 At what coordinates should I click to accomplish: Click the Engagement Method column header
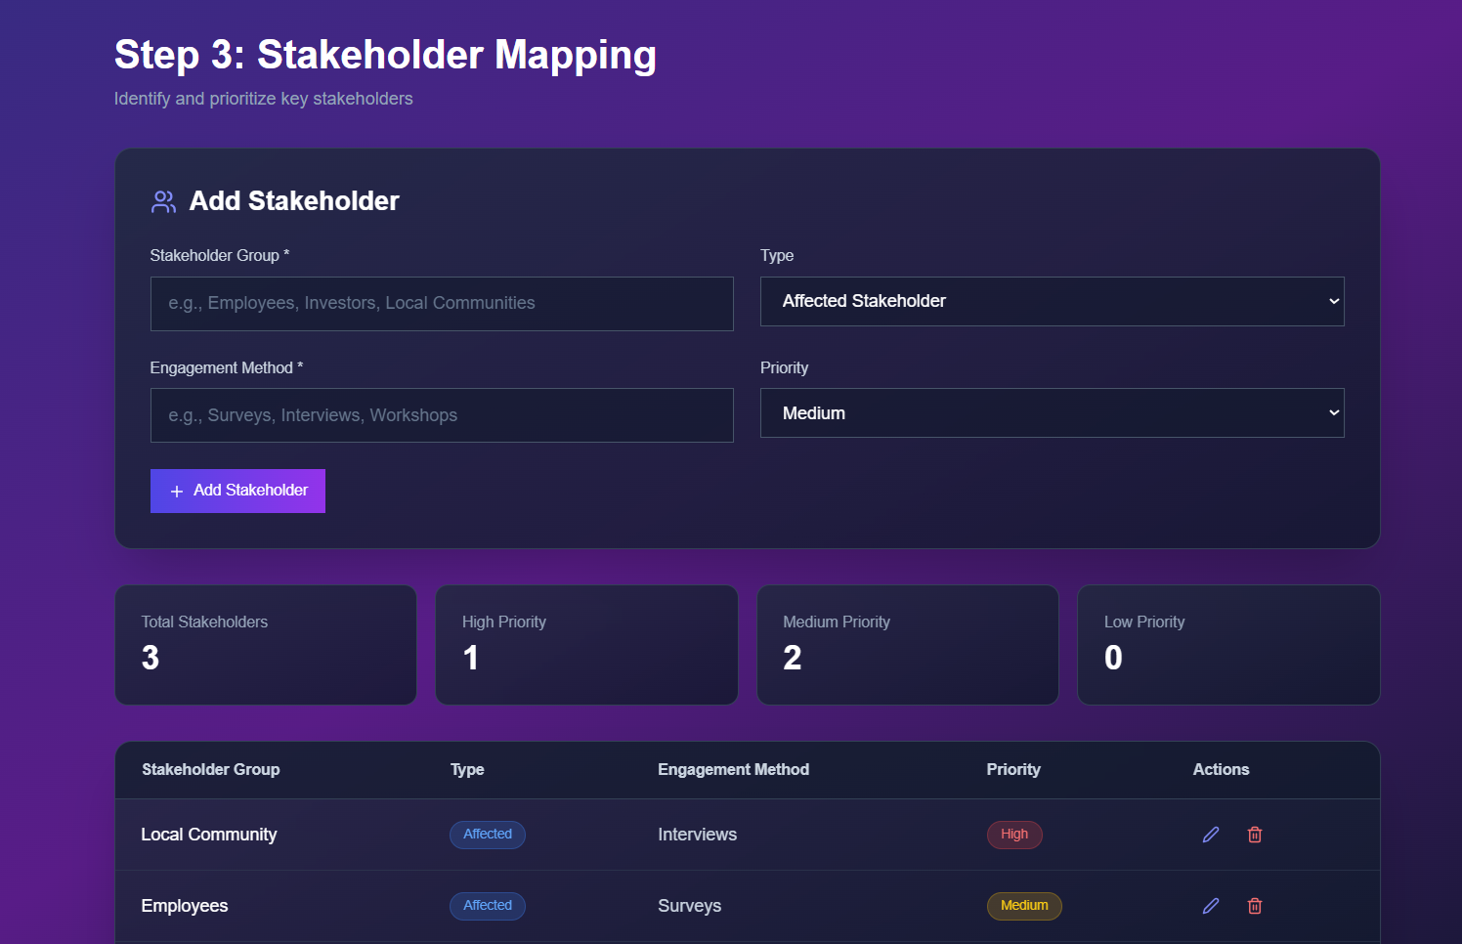click(x=733, y=770)
